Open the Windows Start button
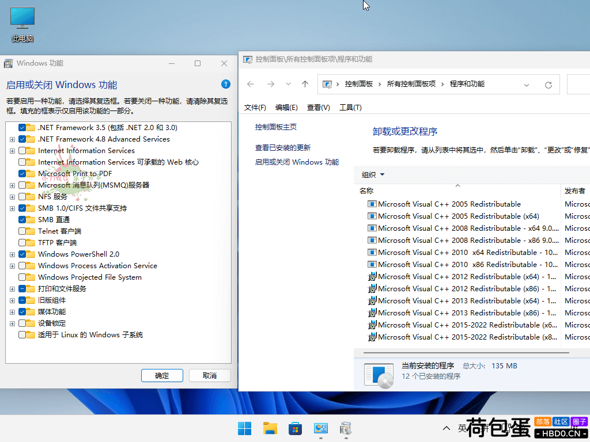 244,428
